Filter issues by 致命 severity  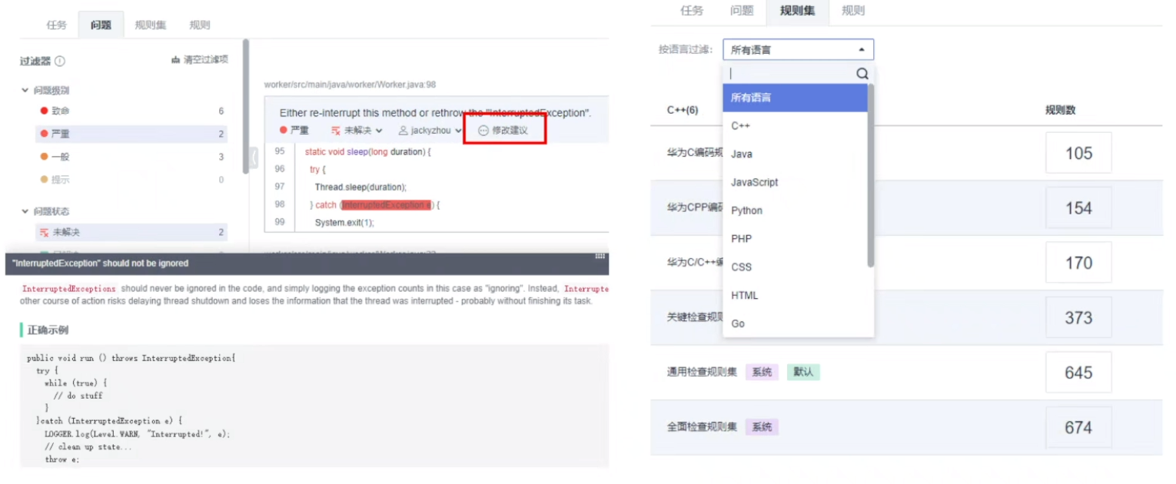131,111
